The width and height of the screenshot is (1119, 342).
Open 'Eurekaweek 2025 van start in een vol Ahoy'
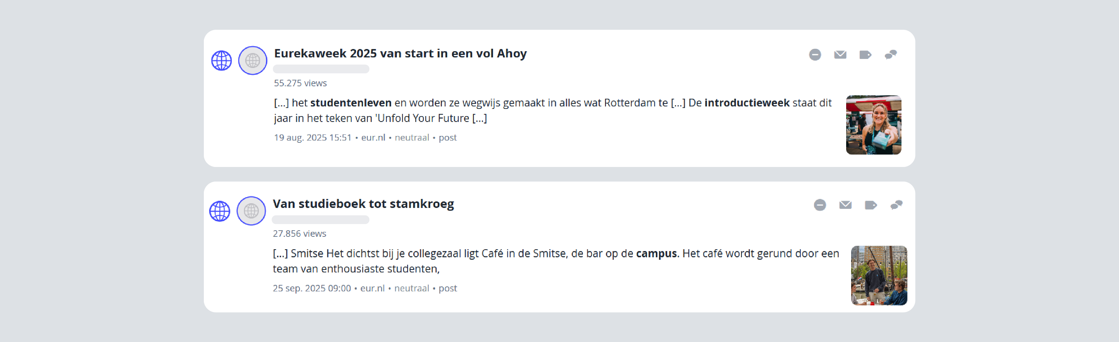[x=400, y=53]
